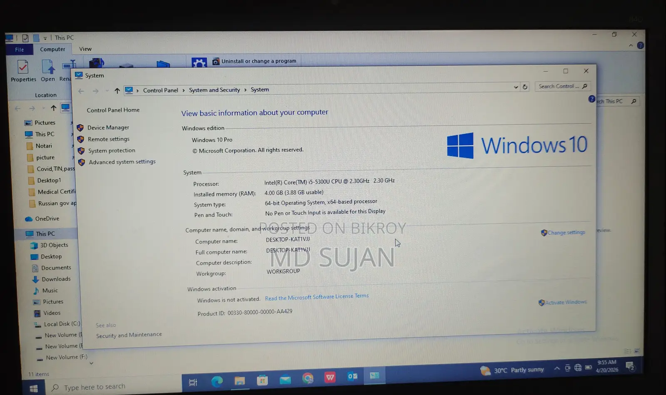
Task: Open System protection settings
Action: (x=112, y=150)
